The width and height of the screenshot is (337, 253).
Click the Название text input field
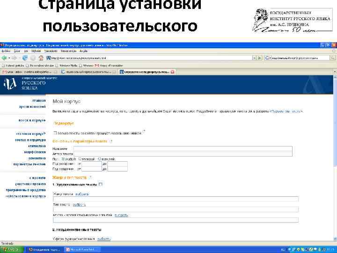point(183,149)
